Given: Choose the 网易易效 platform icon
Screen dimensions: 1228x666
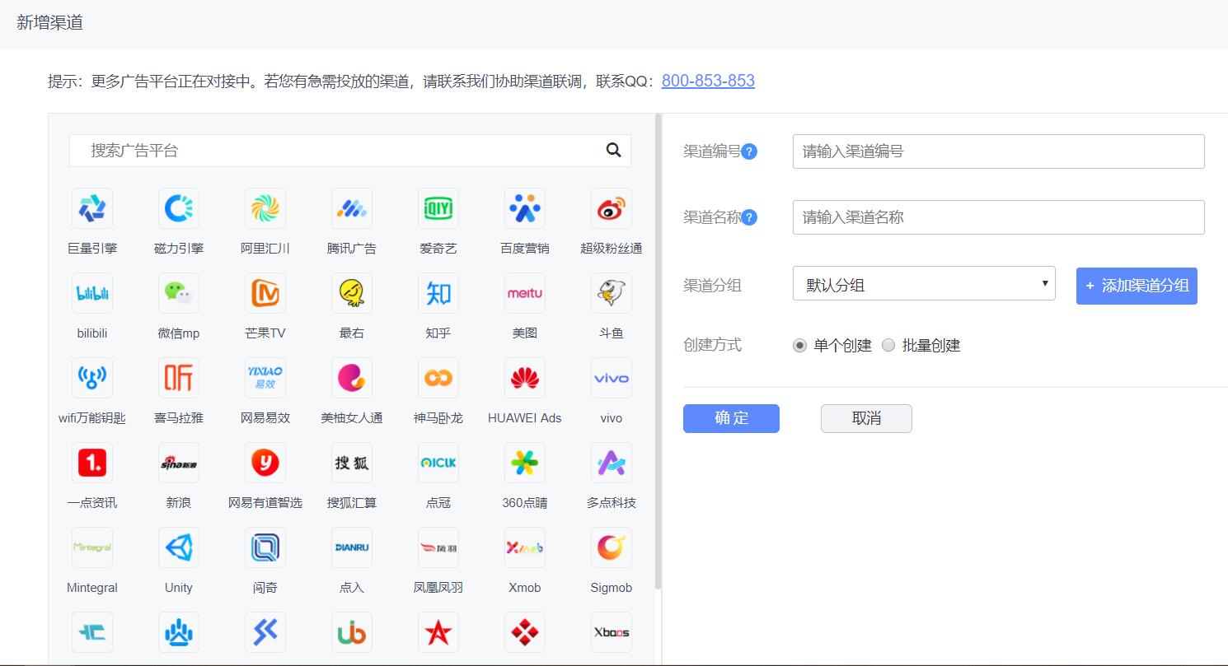Looking at the screenshot, I should [x=265, y=378].
